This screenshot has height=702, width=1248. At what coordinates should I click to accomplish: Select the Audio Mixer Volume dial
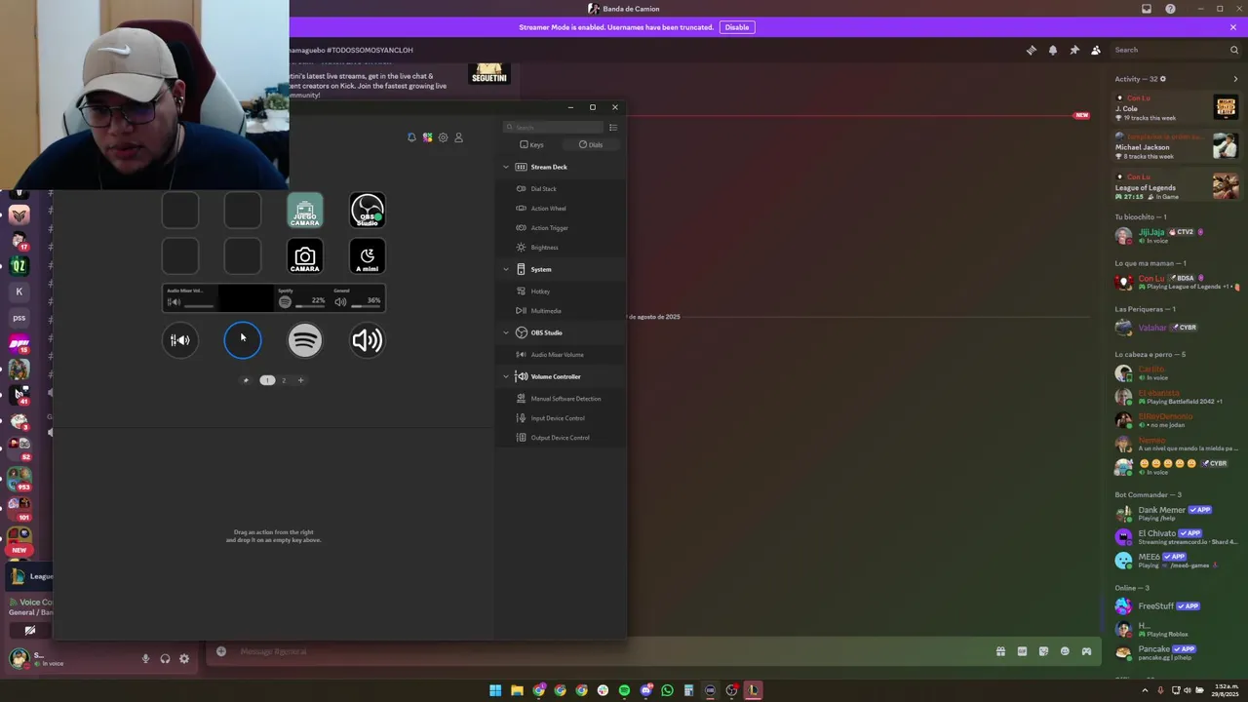180,340
